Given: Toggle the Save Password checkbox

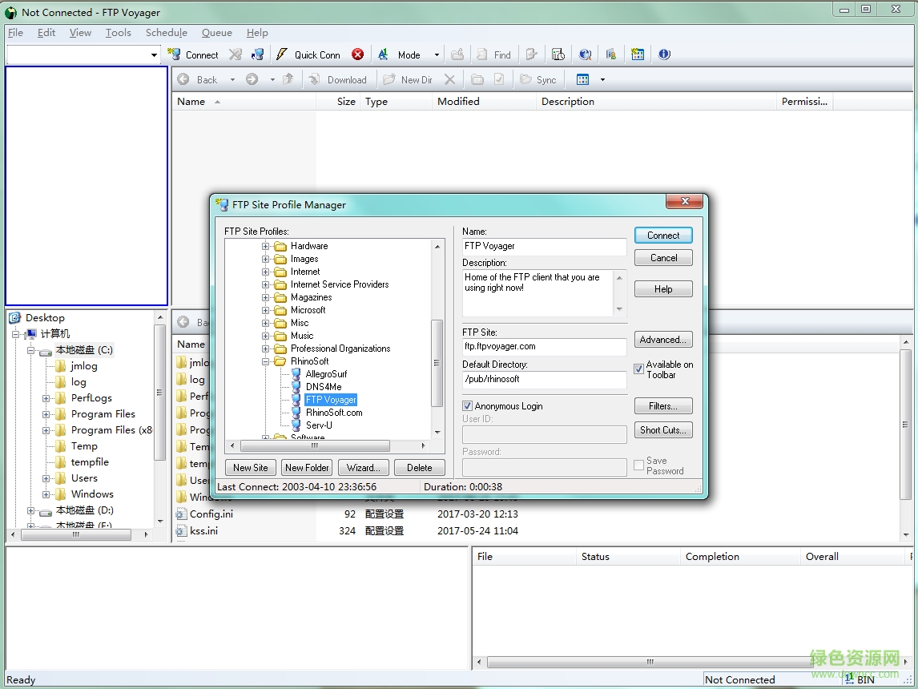Looking at the screenshot, I should coord(639,465).
